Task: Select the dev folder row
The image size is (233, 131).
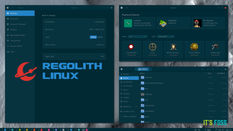Action: click(x=183, y=100)
